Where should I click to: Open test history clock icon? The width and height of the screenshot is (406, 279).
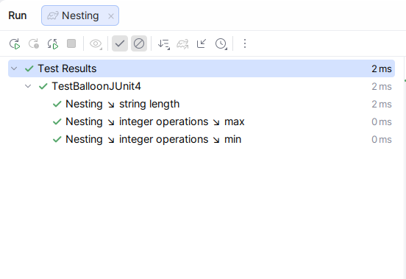tap(221, 43)
